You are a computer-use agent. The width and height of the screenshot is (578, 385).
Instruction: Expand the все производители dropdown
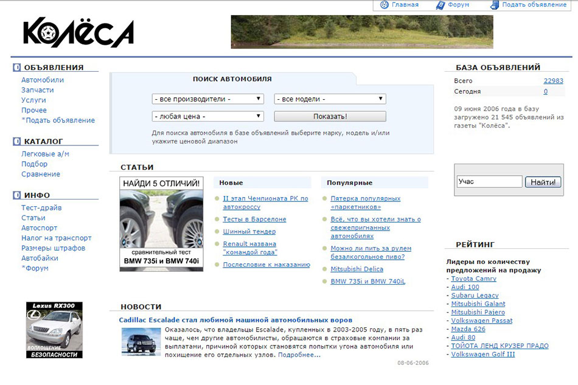pos(208,99)
